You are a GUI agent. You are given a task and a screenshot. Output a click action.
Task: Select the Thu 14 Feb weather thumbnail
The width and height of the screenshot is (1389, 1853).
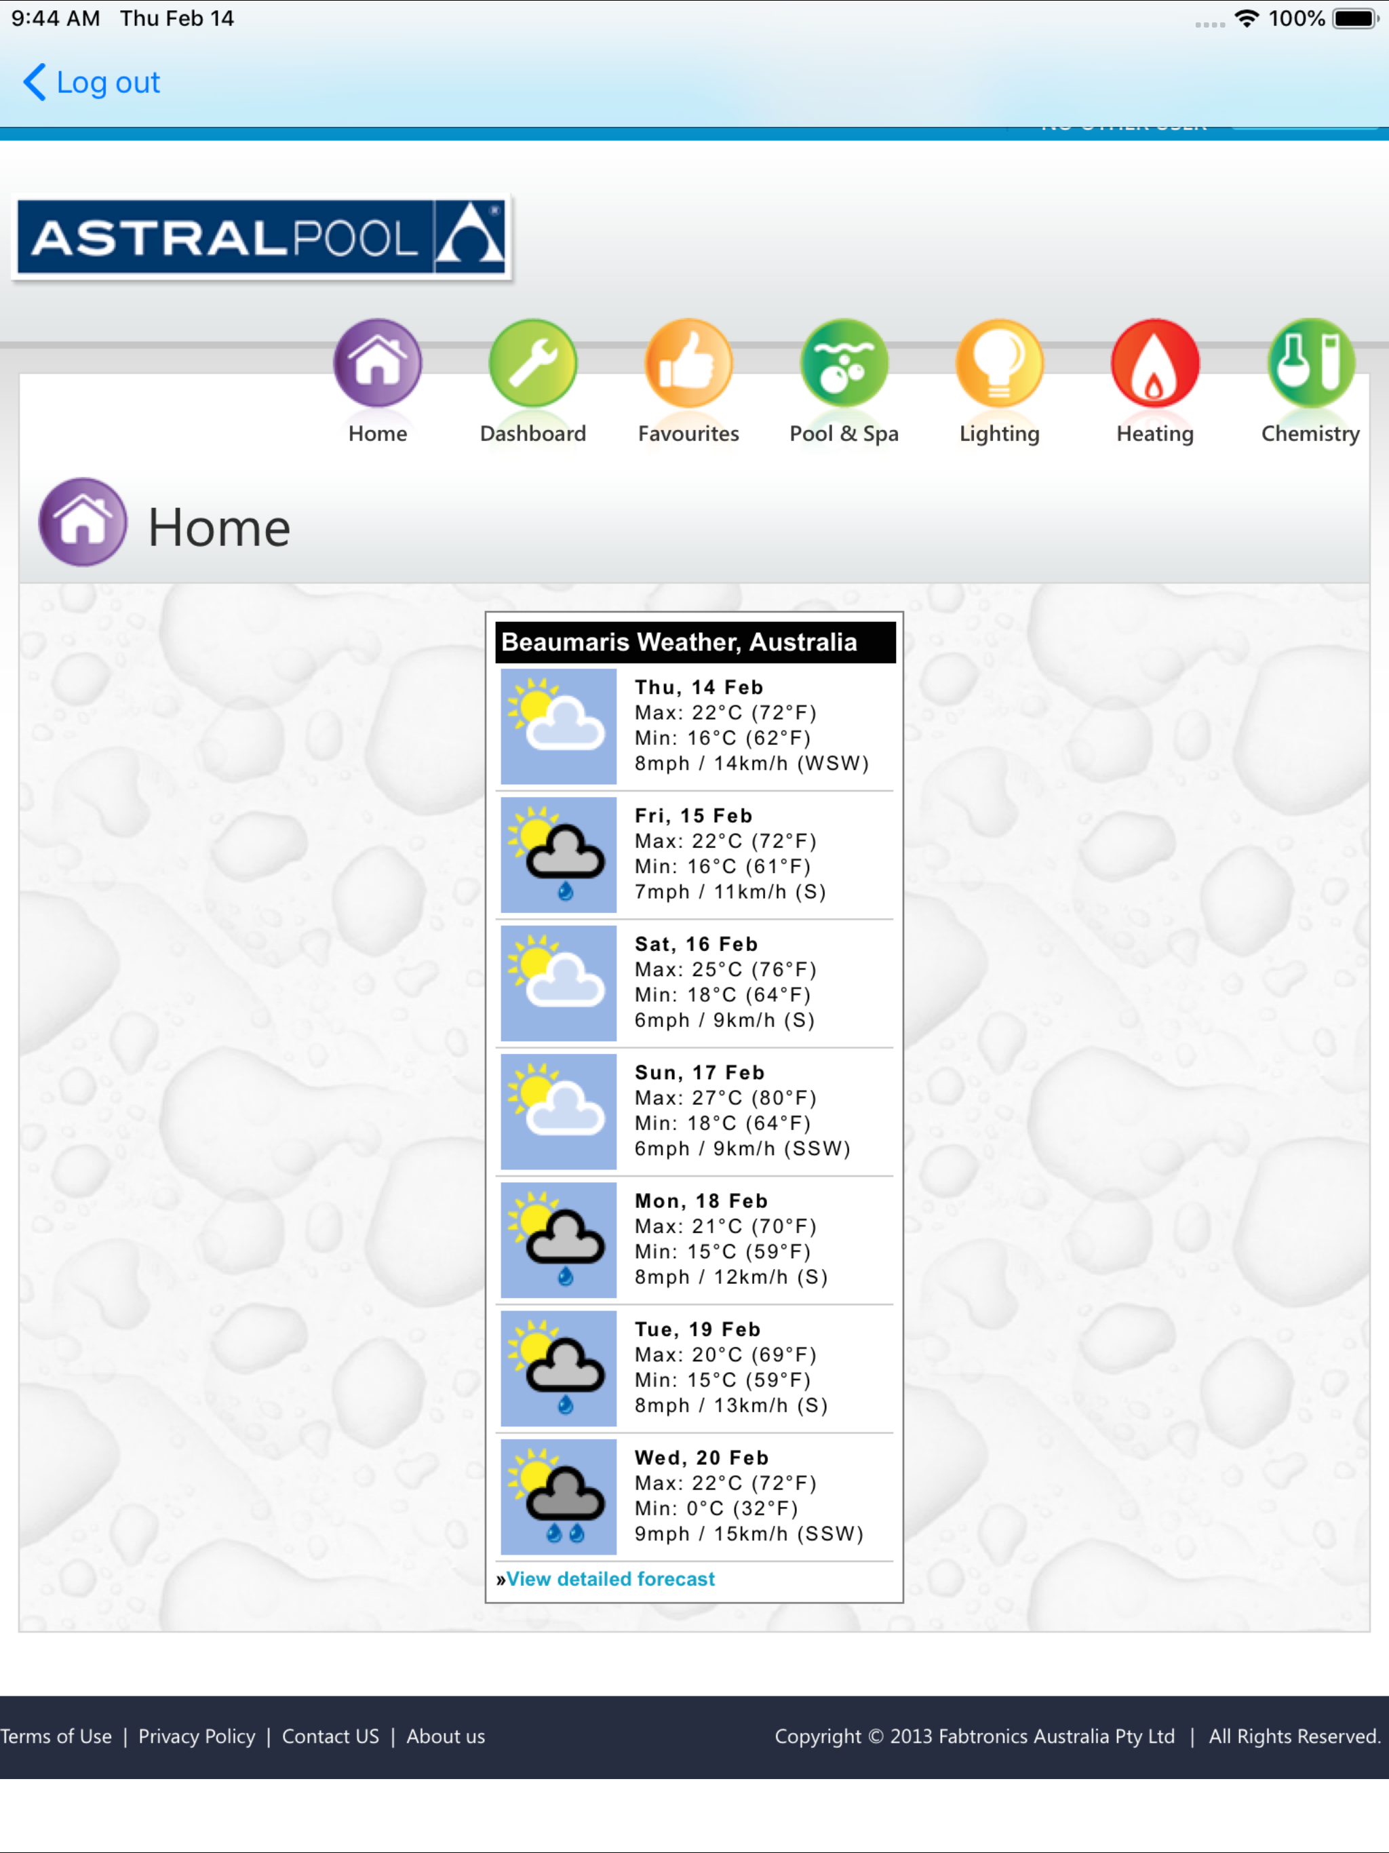click(558, 726)
